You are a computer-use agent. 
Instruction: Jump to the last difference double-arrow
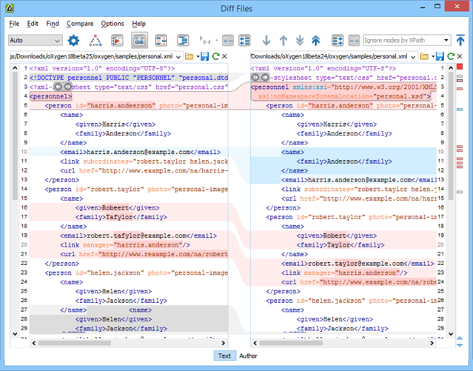299,41
